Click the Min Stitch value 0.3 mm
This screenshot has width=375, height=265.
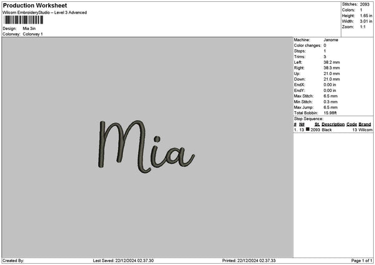click(331, 102)
